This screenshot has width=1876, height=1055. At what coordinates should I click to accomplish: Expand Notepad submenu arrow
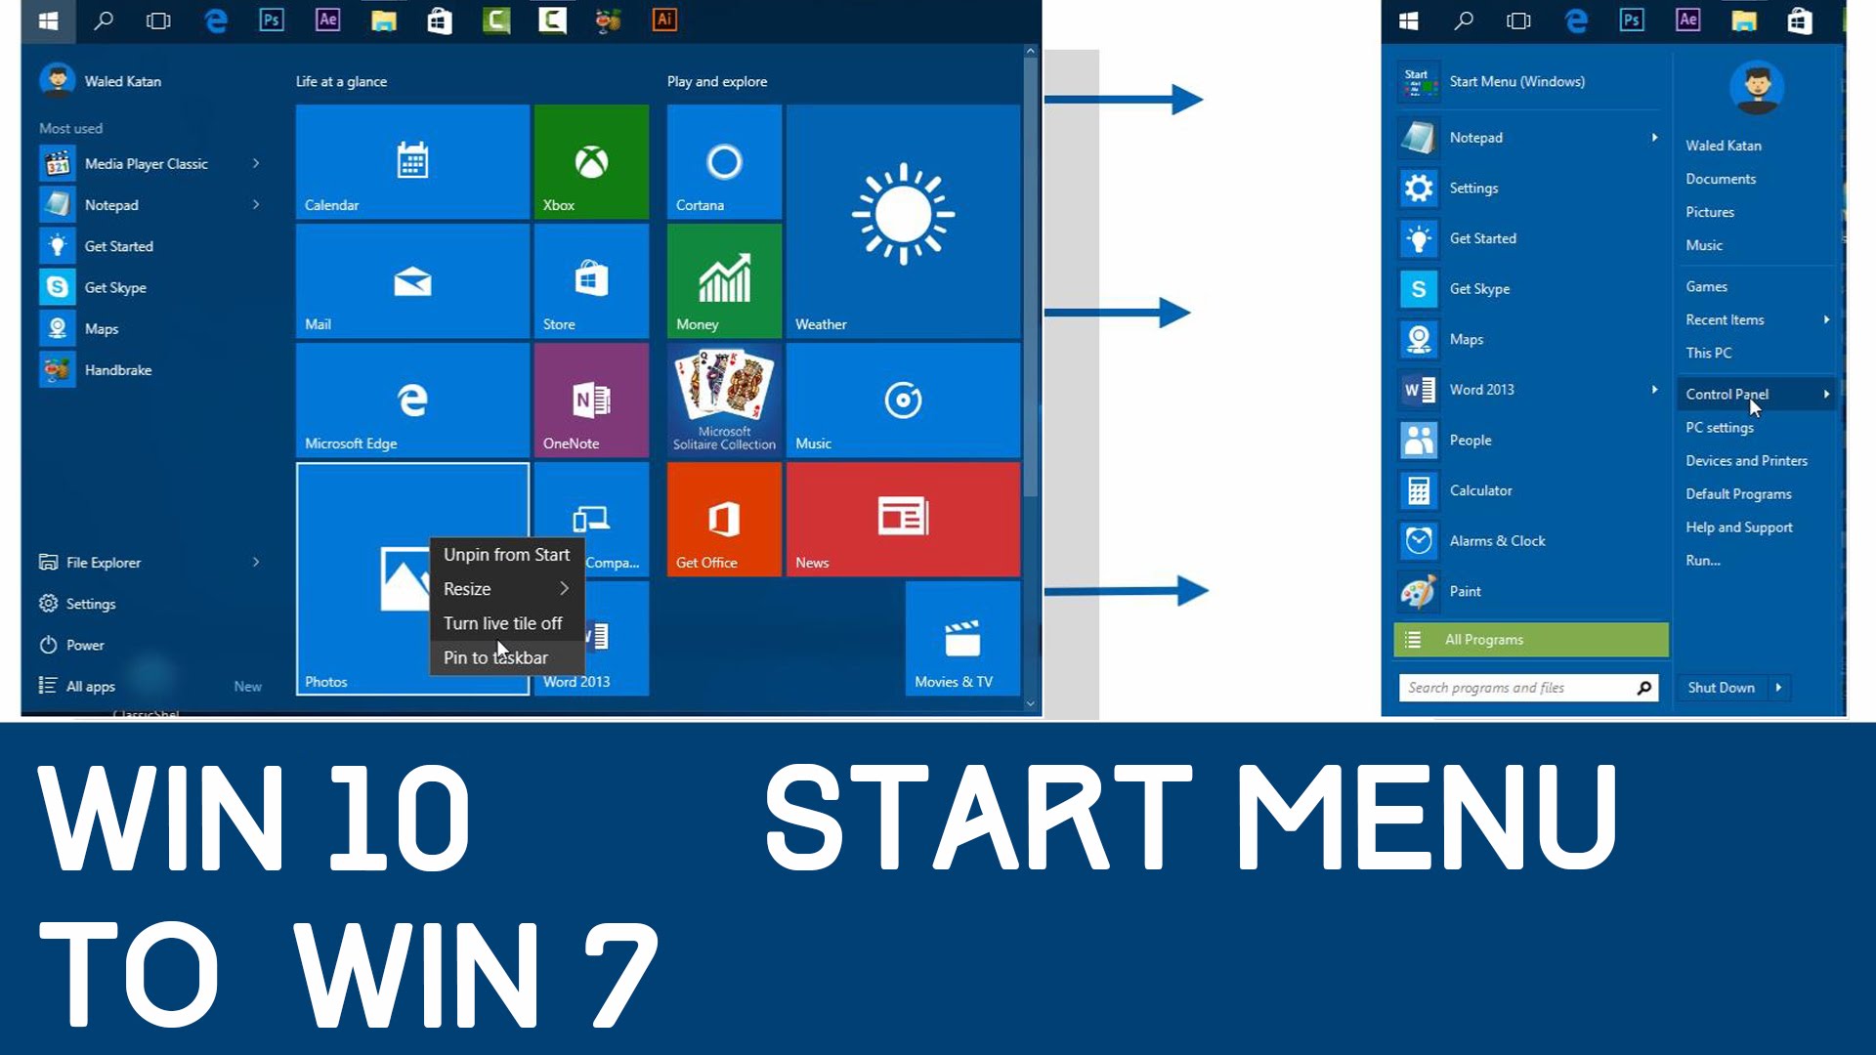tap(256, 203)
